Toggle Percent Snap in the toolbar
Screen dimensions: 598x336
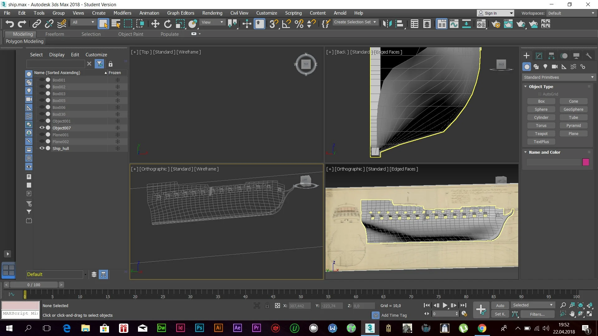click(x=299, y=24)
